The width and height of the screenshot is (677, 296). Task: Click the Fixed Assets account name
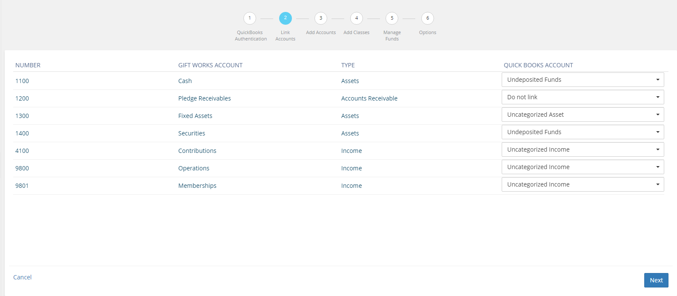(x=195, y=116)
